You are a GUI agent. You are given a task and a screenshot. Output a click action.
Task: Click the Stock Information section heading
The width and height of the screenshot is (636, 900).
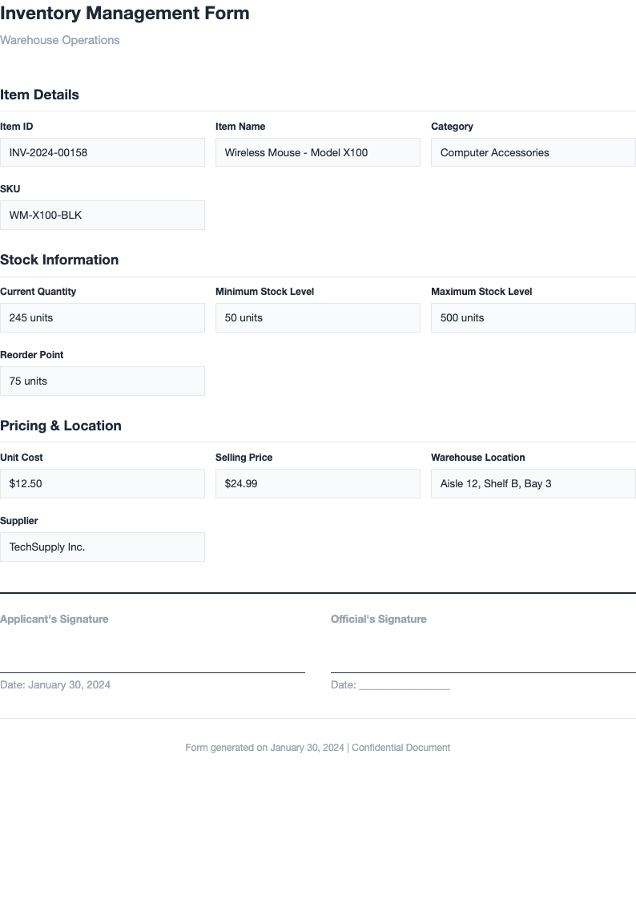[x=59, y=260]
